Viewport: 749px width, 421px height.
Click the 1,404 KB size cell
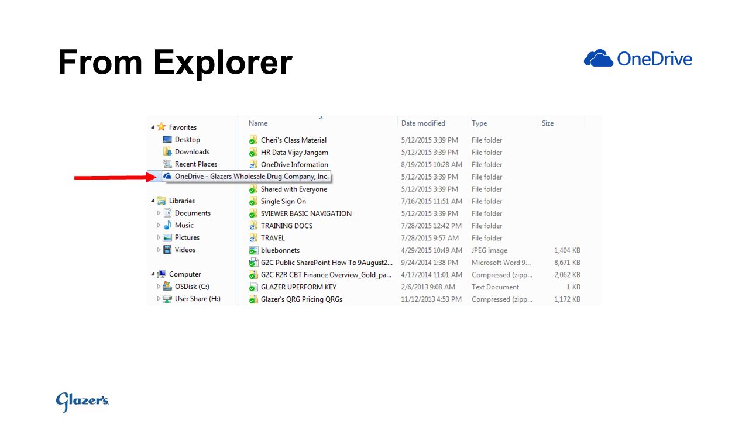pos(567,250)
